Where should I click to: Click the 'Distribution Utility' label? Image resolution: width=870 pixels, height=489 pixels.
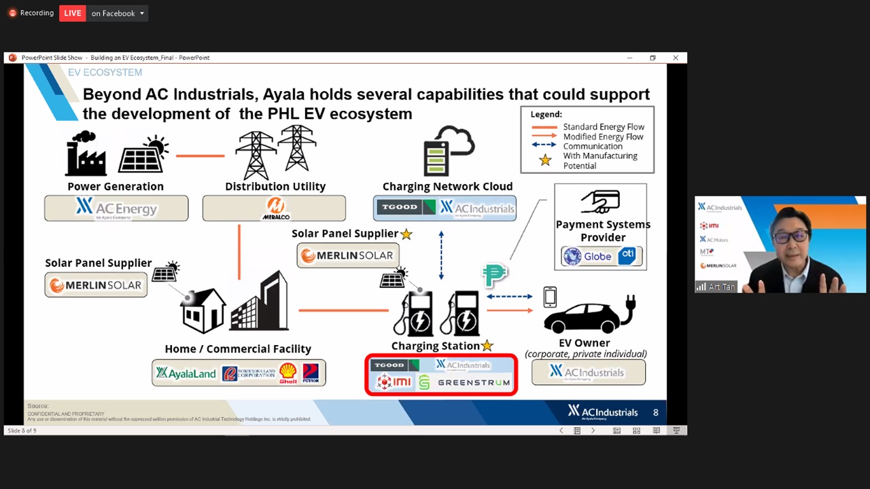click(x=275, y=186)
